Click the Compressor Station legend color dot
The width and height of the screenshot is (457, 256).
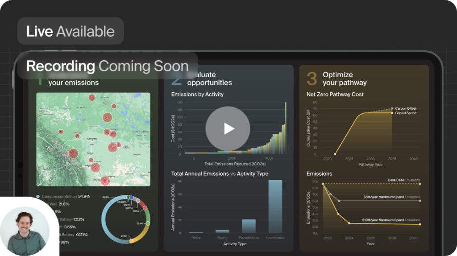coord(38,196)
